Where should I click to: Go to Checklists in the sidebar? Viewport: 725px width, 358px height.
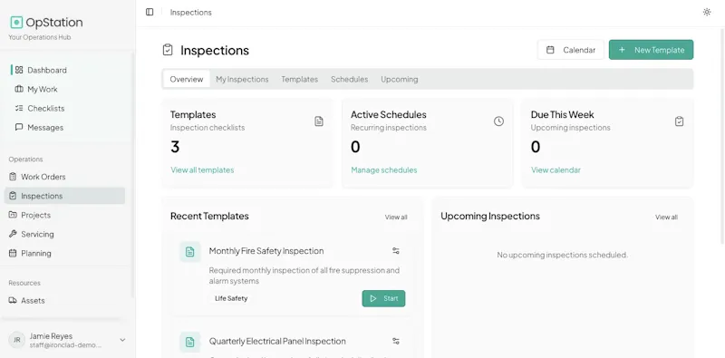pos(67,108)
